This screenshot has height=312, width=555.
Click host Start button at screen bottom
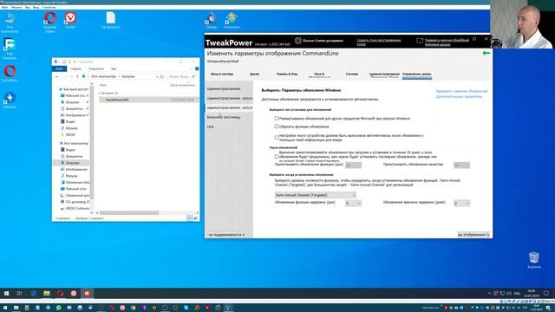5,308
